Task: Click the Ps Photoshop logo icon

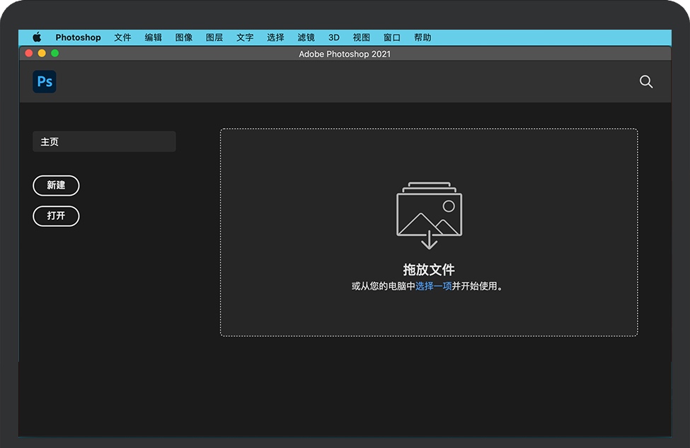Action: tap(44, 82)
